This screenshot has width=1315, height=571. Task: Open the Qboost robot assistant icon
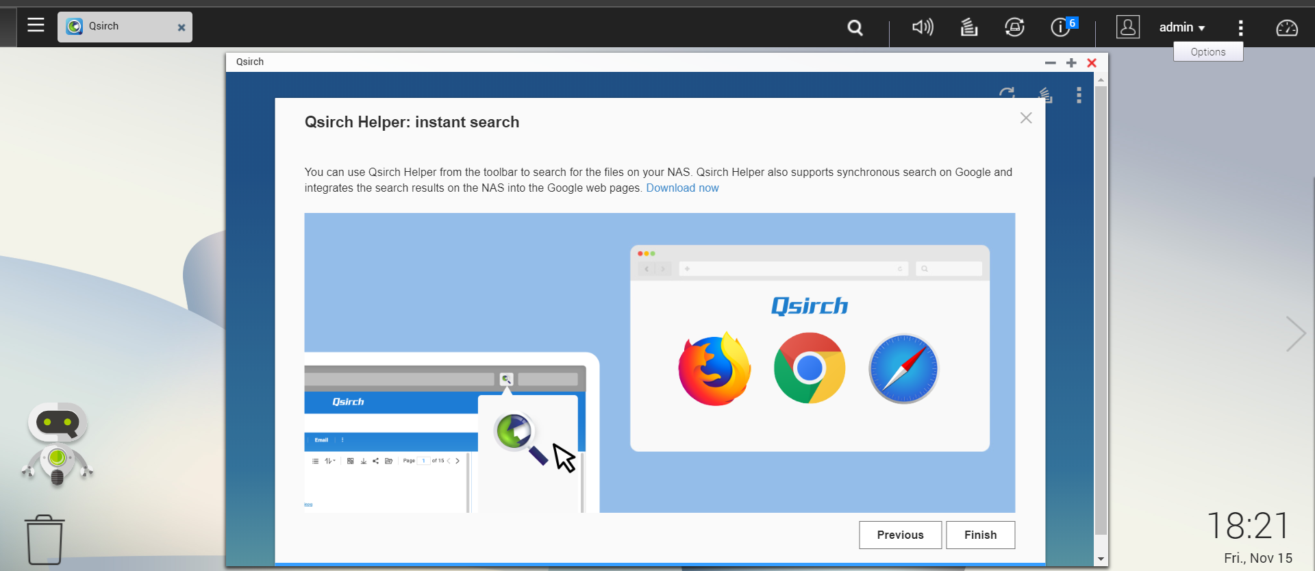(58, 444)
